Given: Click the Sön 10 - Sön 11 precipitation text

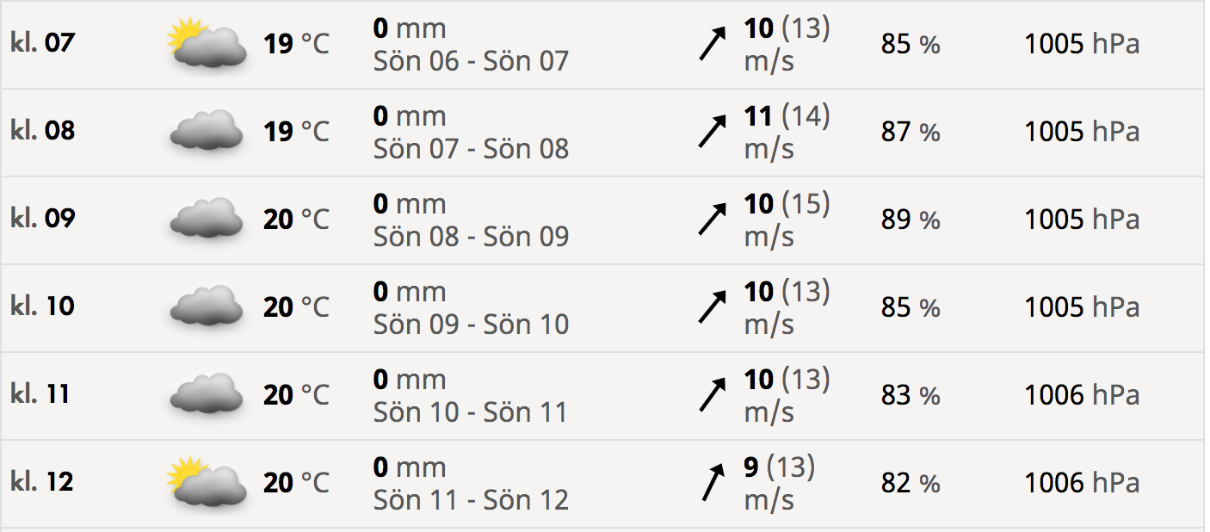Looking at the screenshot, I should point(471,412).
